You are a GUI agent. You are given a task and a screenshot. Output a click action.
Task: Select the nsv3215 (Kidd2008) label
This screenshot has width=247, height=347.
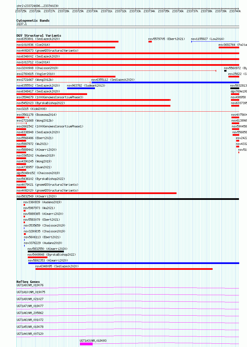32,109
